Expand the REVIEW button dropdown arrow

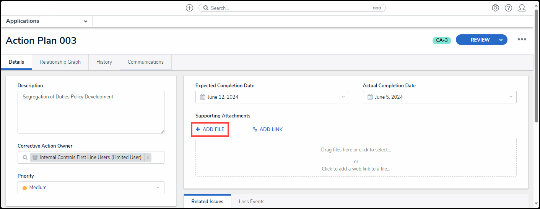pyautogui.click(x=501, y=40)
